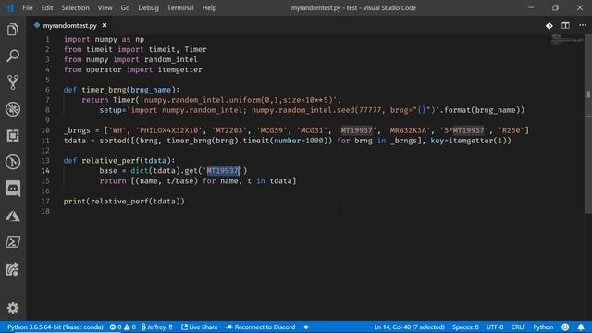Click 'timer_brng' function name on line 6

pyautogui.click(x=104, y=90)
